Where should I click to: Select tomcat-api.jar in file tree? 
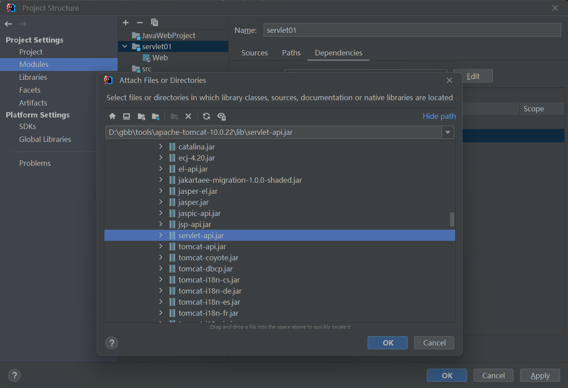click(x=202, y=247)
